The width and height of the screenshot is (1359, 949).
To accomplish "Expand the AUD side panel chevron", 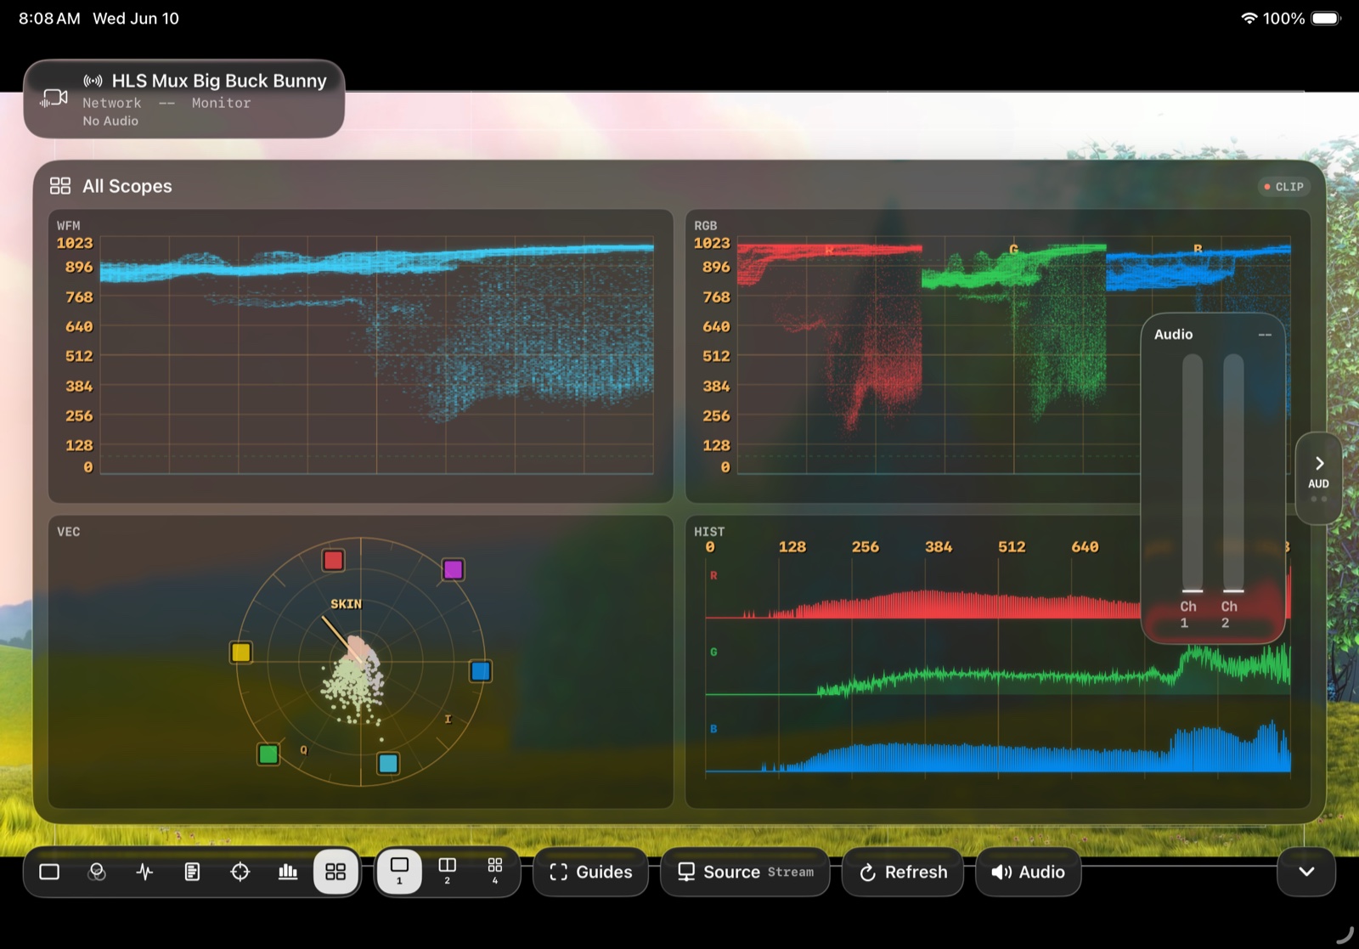I will (x=1318, y=478).
